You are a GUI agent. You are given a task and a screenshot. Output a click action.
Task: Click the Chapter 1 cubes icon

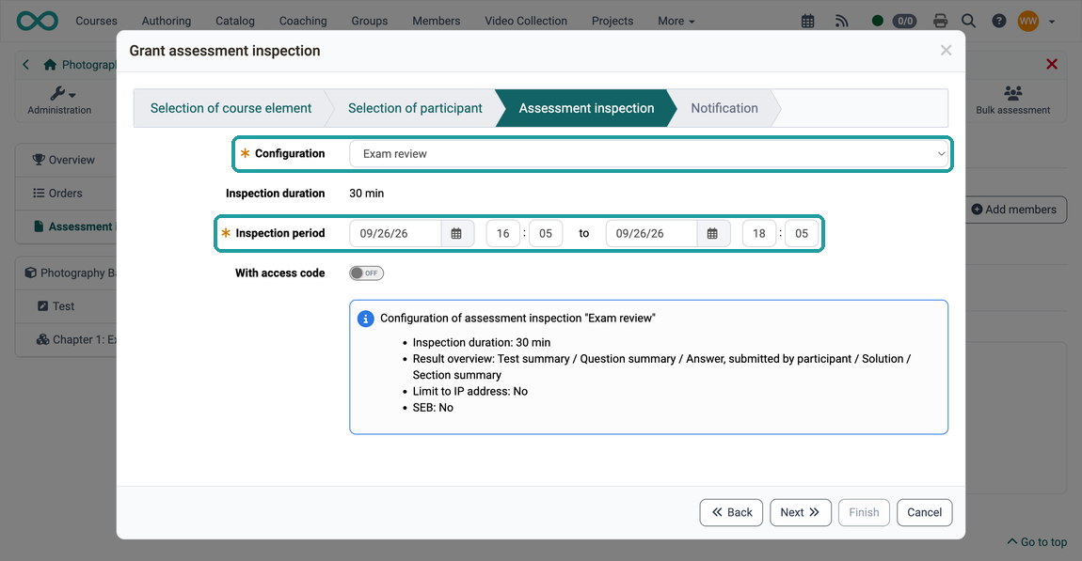42,339
